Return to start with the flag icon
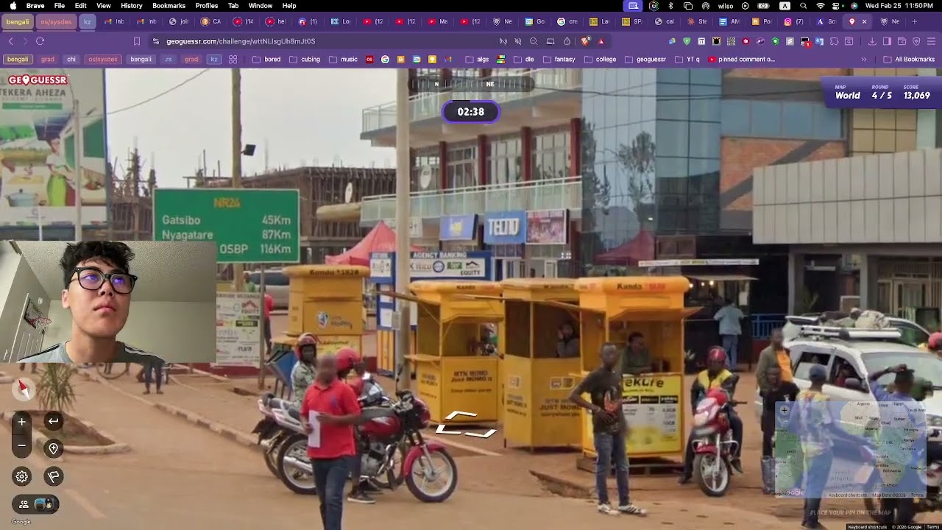The height and width of the screenshot is (530, 942). (53, 476)
